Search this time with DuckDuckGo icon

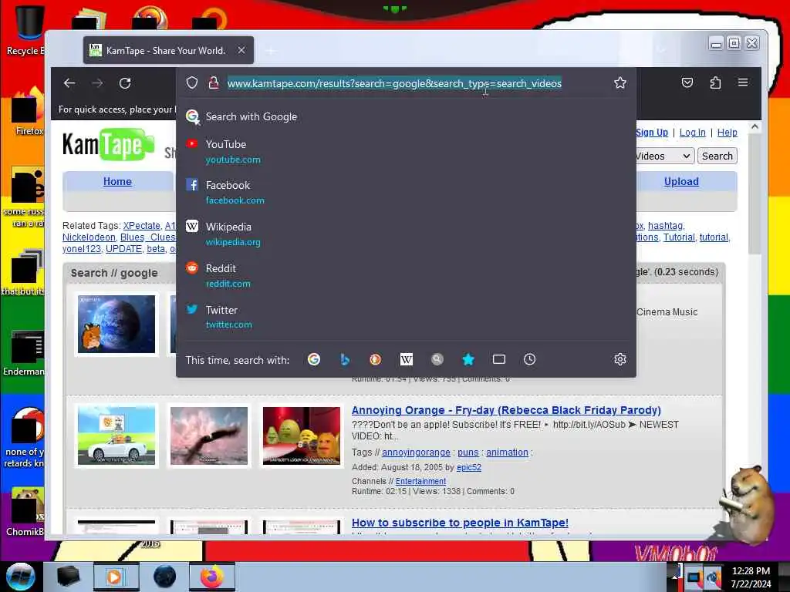[x=376, y=359]
